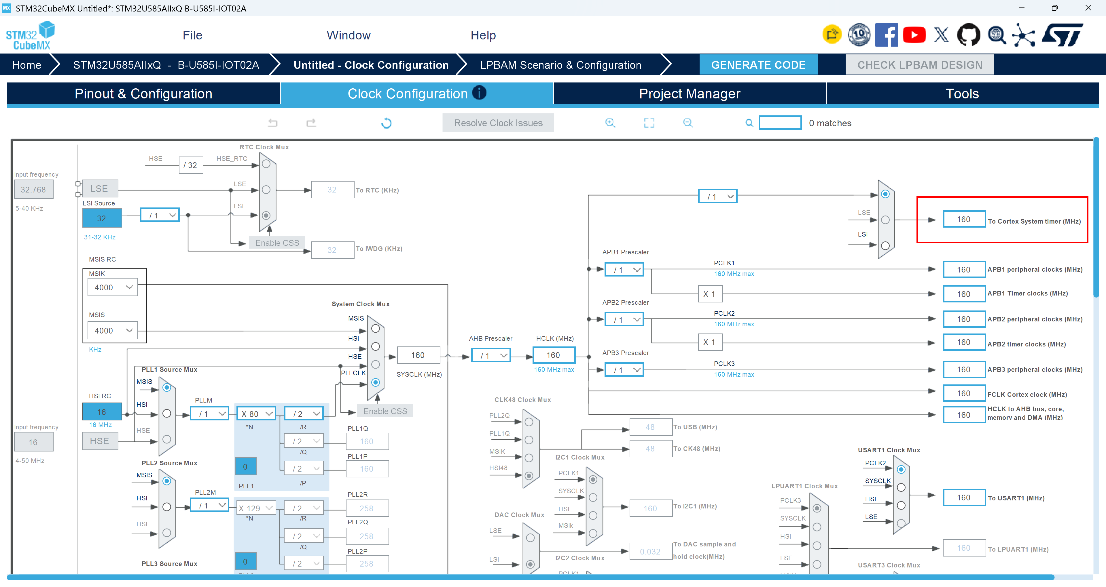Viewport: 1106px width, 587px height.
Task: Select PLL1Q in CLK48 Clock Mux
Action: tap(529, 440)
